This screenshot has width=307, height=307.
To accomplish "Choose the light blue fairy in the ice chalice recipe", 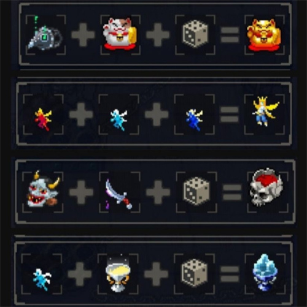I will tap(42, 279).
